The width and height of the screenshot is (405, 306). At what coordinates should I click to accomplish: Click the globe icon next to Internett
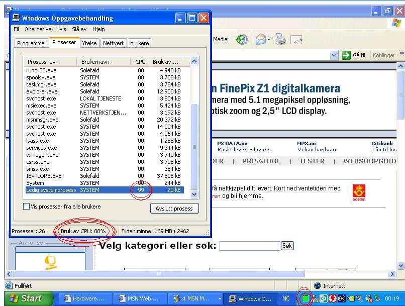[317, 285]
